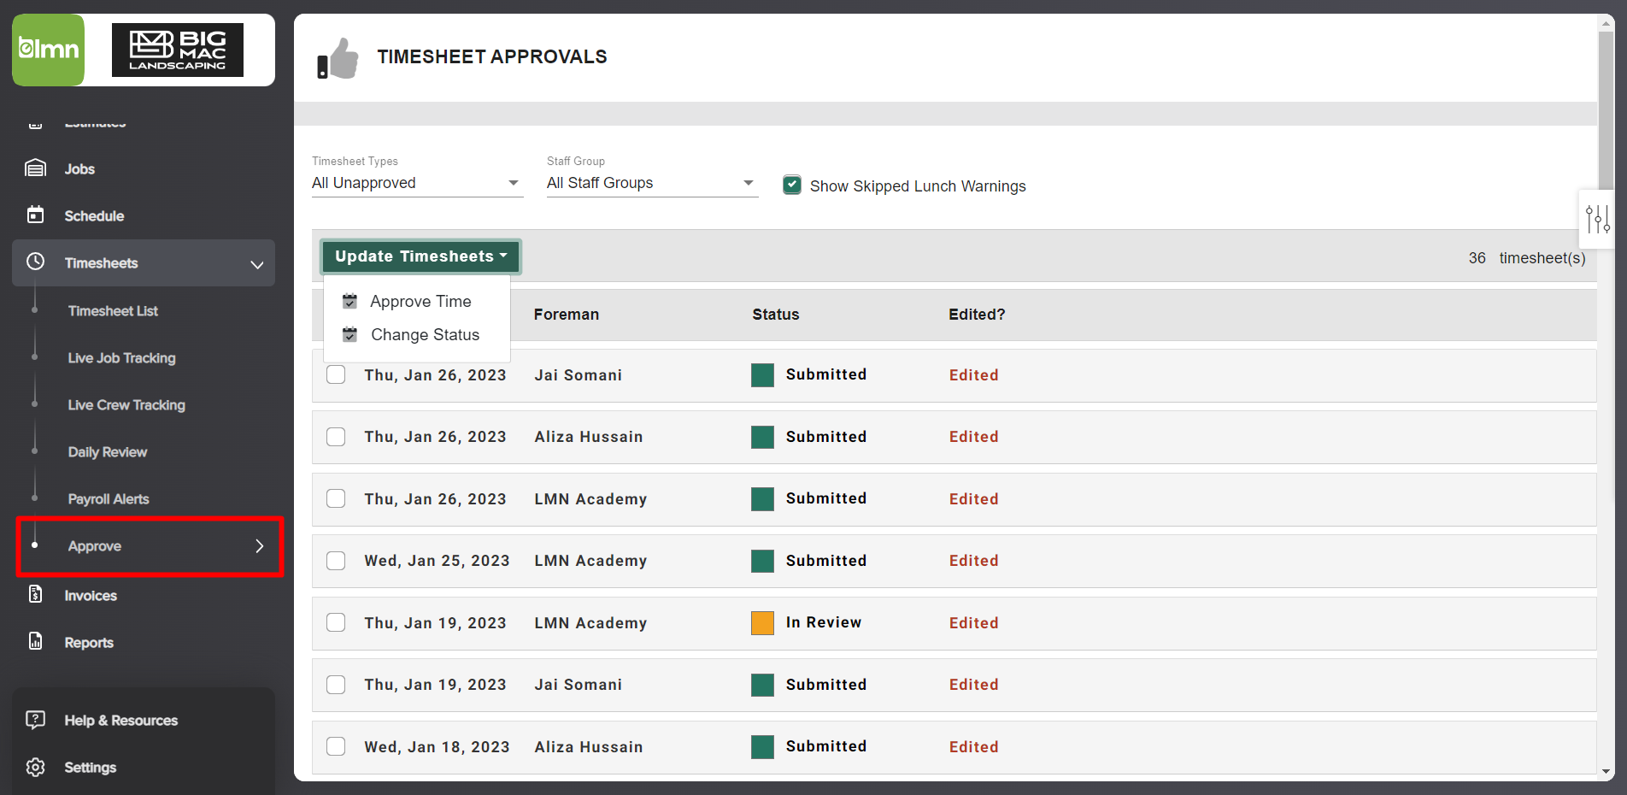Click the orange In Review status swatch
Screen dimensions: 1627x795
click(762, 622)
